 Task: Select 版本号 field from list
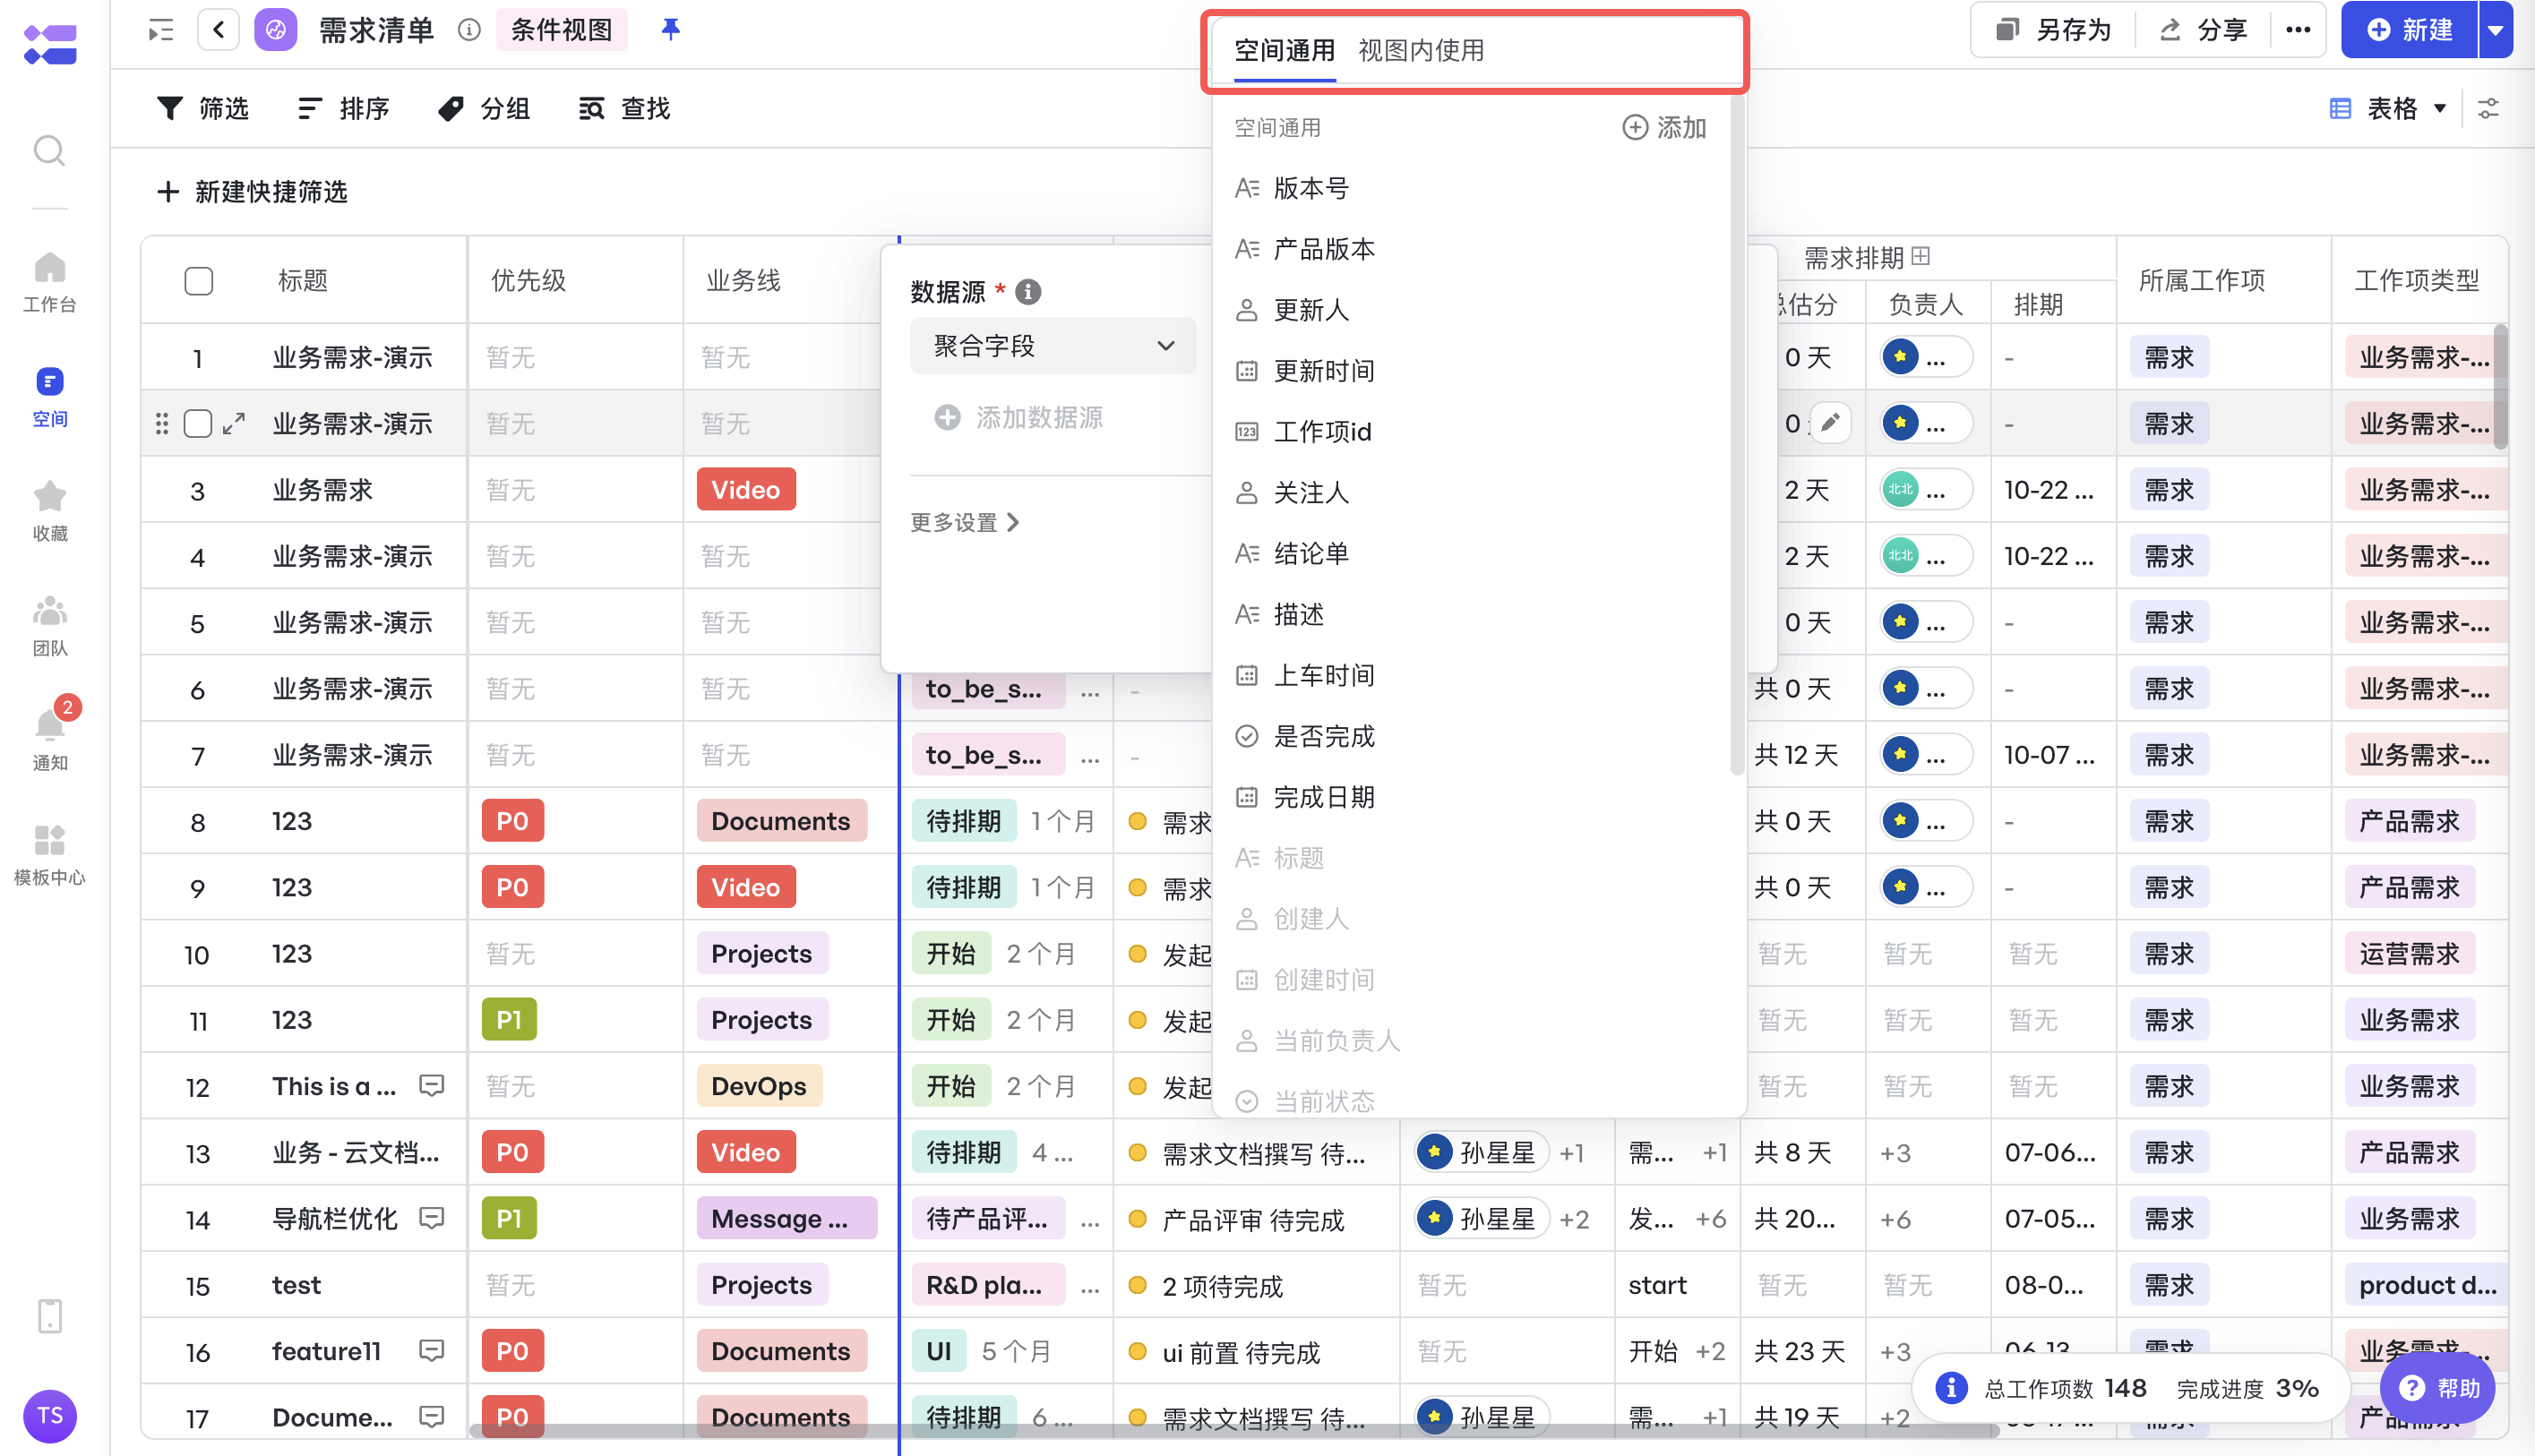pos(1471,188)
